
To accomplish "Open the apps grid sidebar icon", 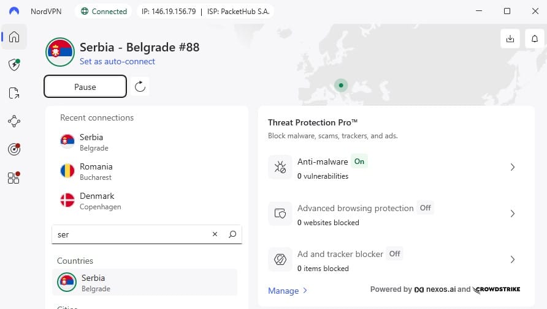I will click(x=14, y=177).
